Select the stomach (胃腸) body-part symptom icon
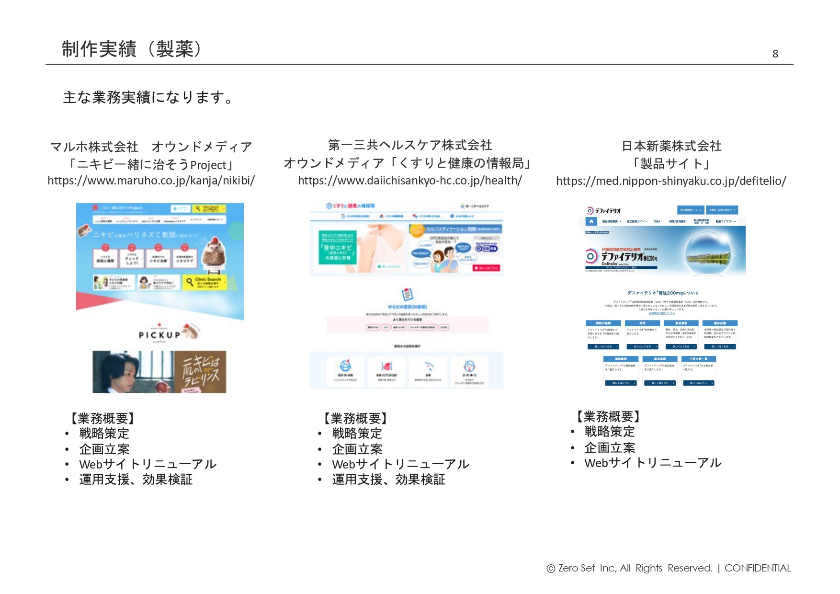The width and height of the screenshot is (840, 594). coord(387,366)
